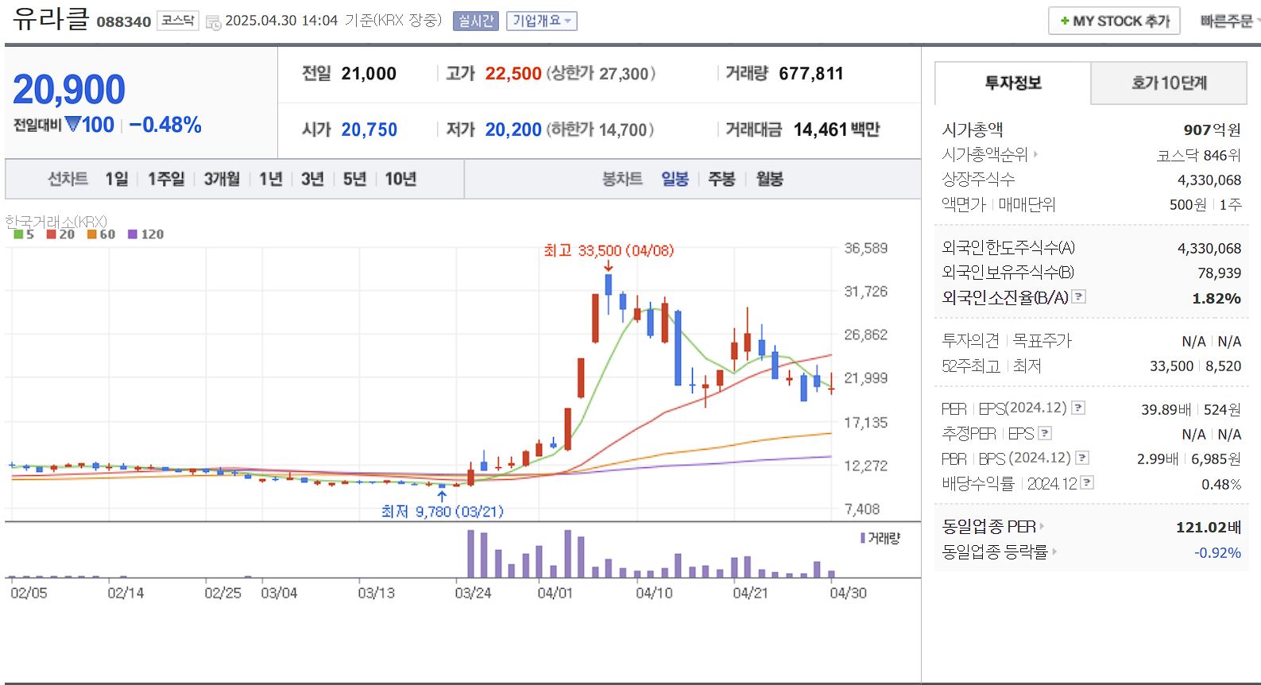
Task: Click the 시가총액 value 907억원
Action: pyautogui.click(x=1212, y=130)
